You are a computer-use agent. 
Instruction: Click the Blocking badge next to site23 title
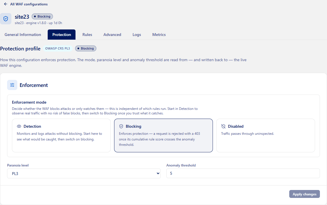[42, 16]
